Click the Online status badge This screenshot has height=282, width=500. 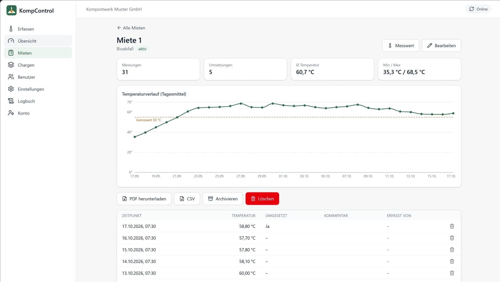pyautogui.click(x=478, y=9)
